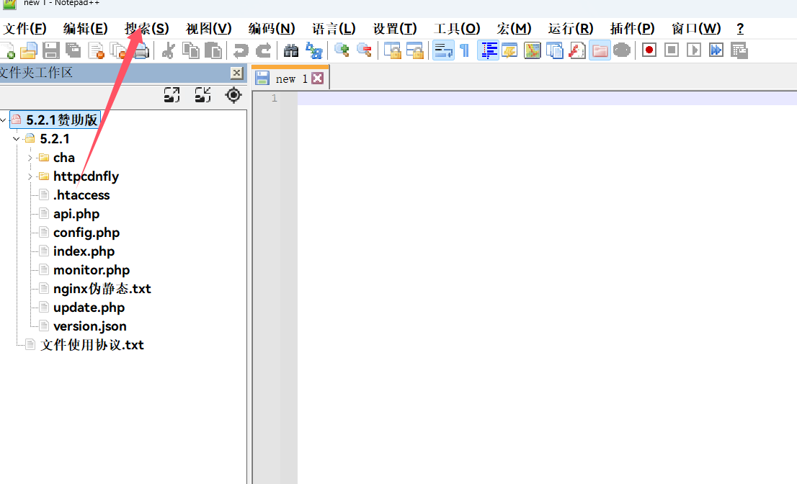Toggle the Folder as Workspace icon
This screenshot has width=797, height=484.
click(x=600, y=50)
